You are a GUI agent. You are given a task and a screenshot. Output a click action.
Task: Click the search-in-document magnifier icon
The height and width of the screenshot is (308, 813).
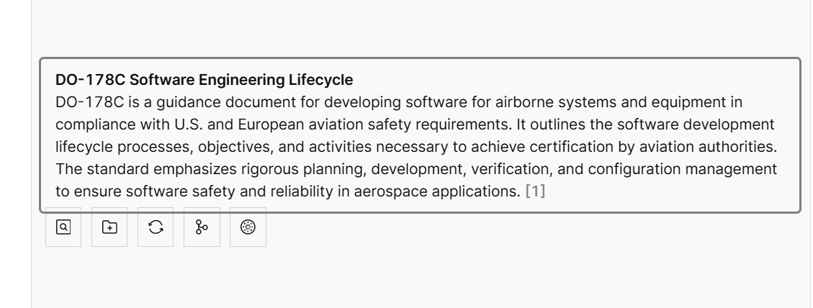click(63, 227)
